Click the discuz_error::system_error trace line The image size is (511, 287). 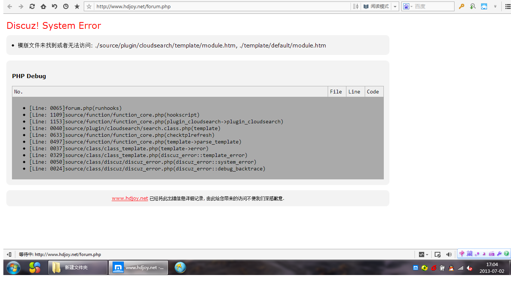tap(143, 162)
